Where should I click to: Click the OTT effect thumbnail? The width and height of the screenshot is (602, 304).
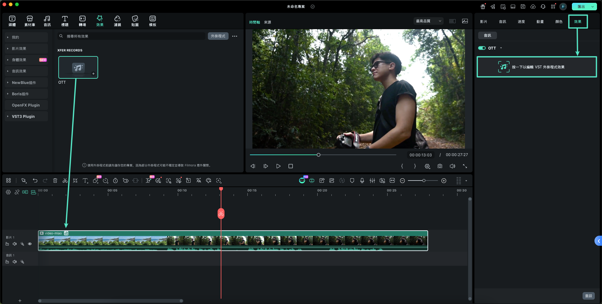coord(78,67)
